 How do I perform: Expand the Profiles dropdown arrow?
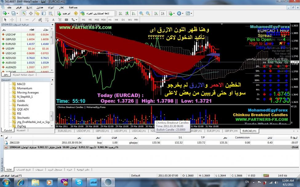[17, 14]
